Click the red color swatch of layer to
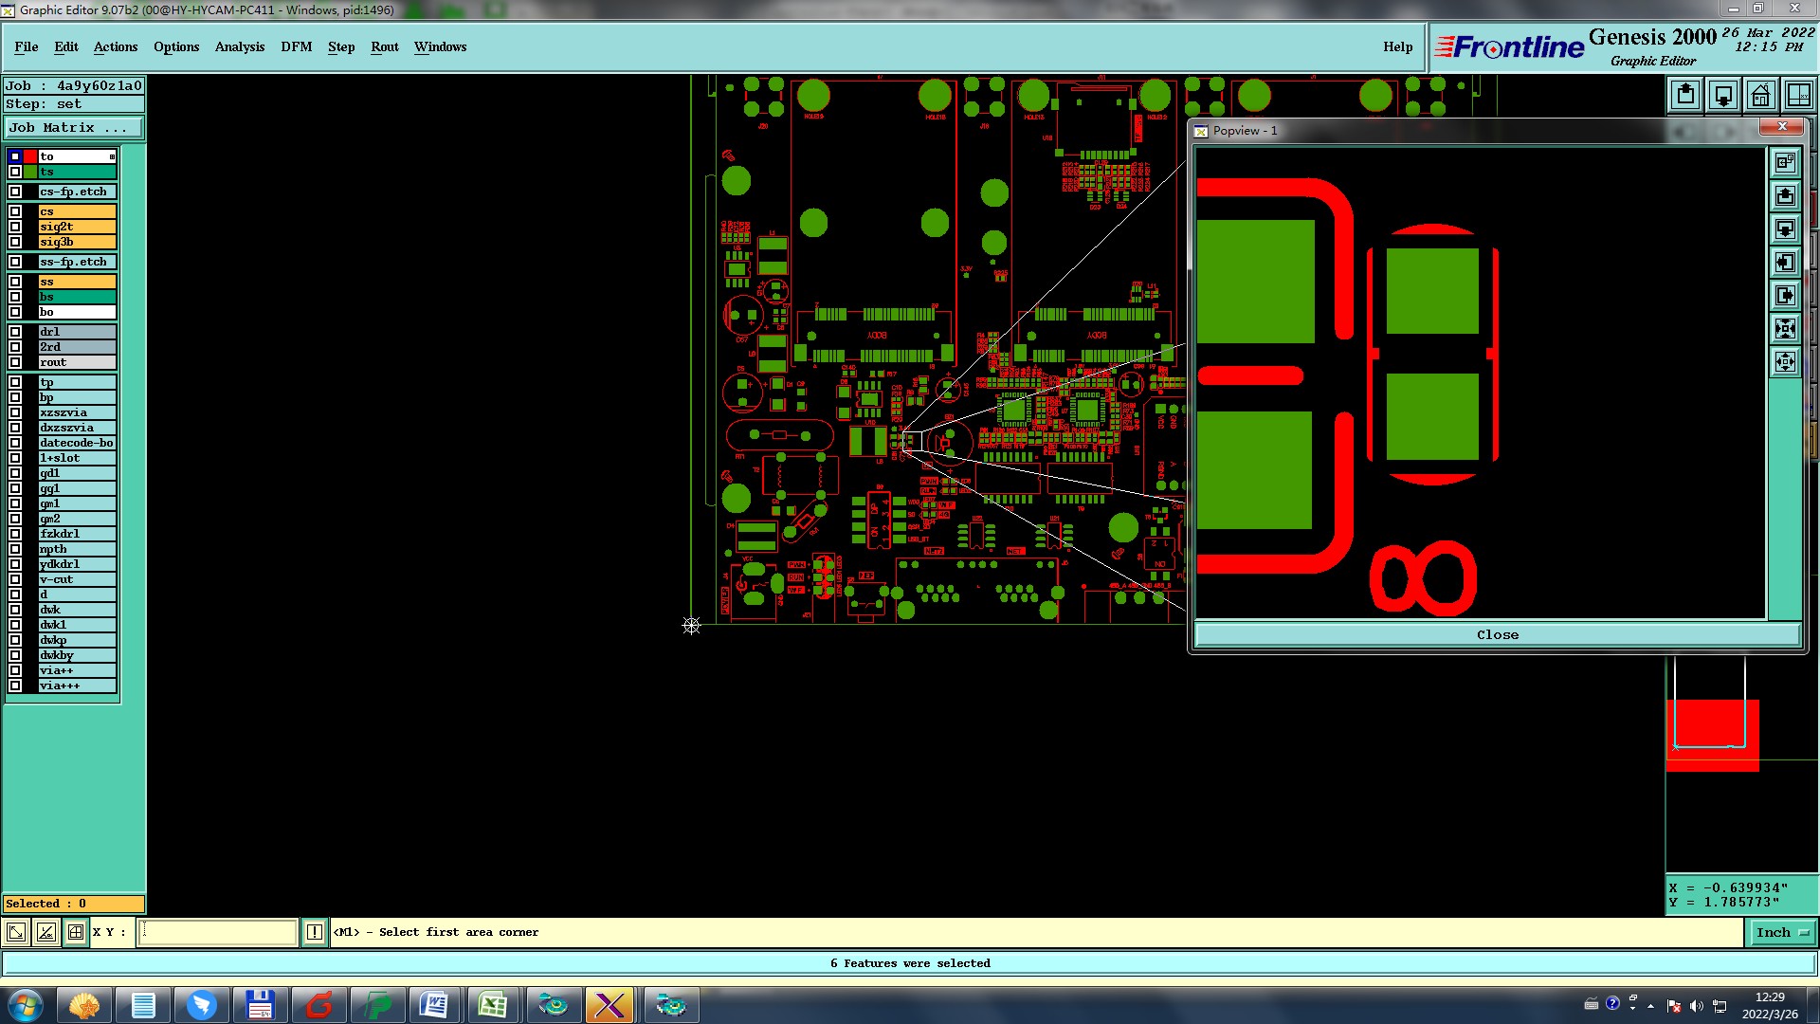 pos(30,156)
